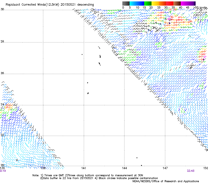Viewport: 208px width, 183px height.
Task: Click the purple '22:45' time label
Action: [x=191, y=171]
